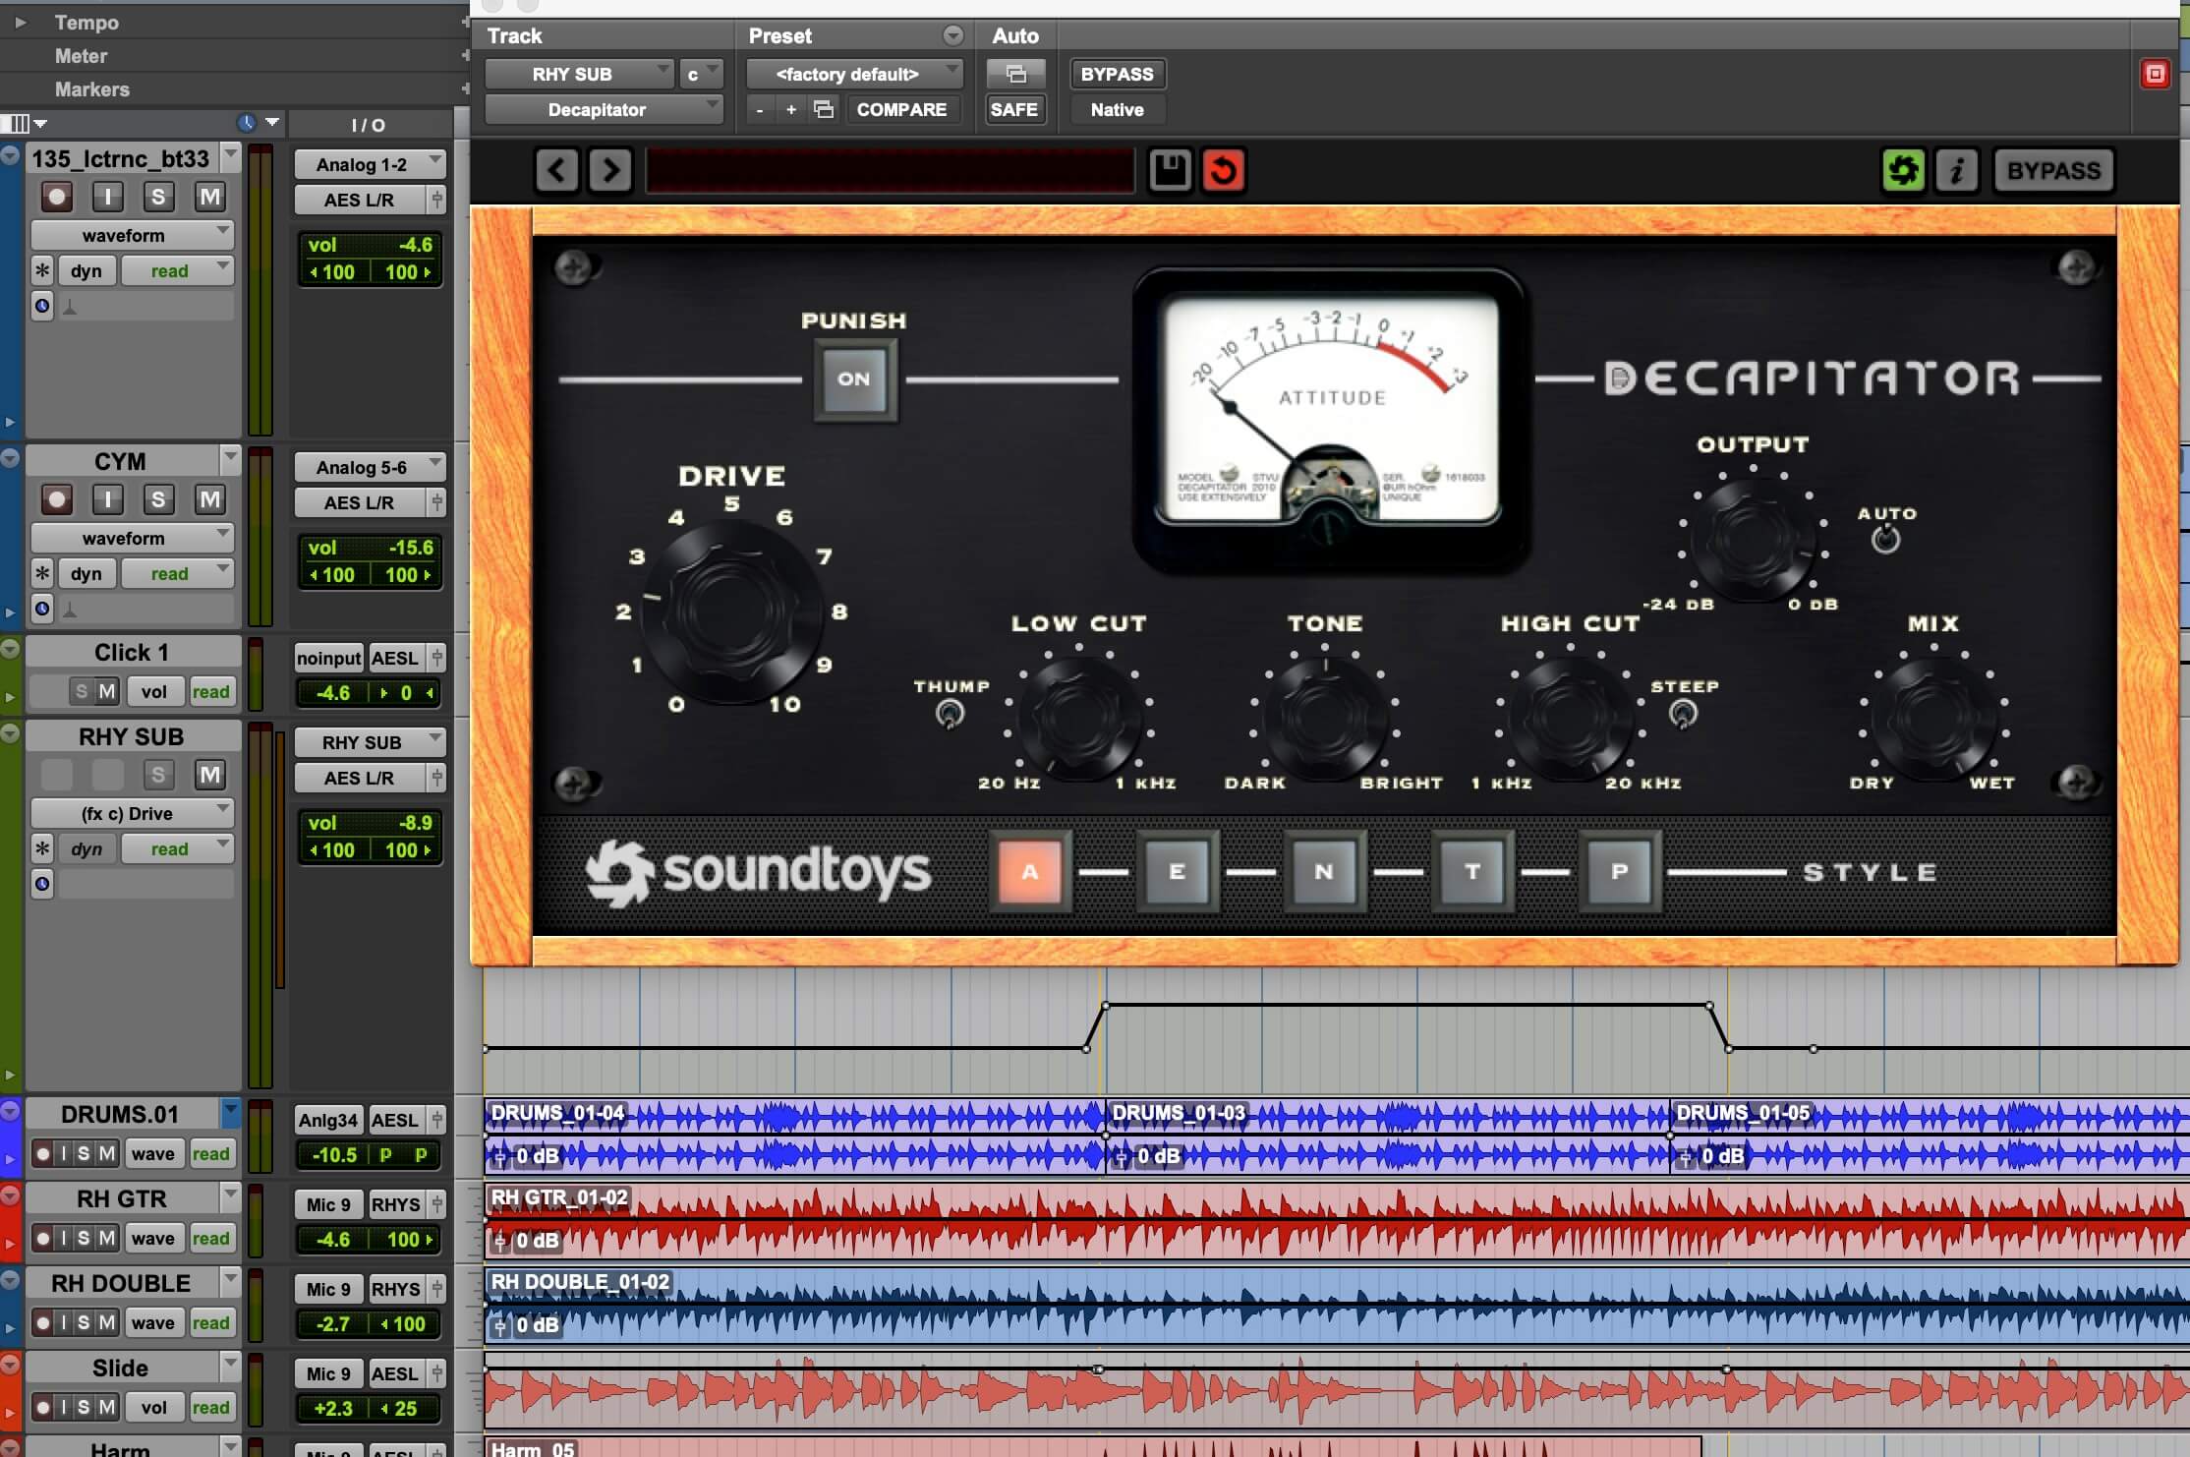Toggle THUMP switch near Low Cut
This screenshot has width=2190, height=1457.
point(950,714)
